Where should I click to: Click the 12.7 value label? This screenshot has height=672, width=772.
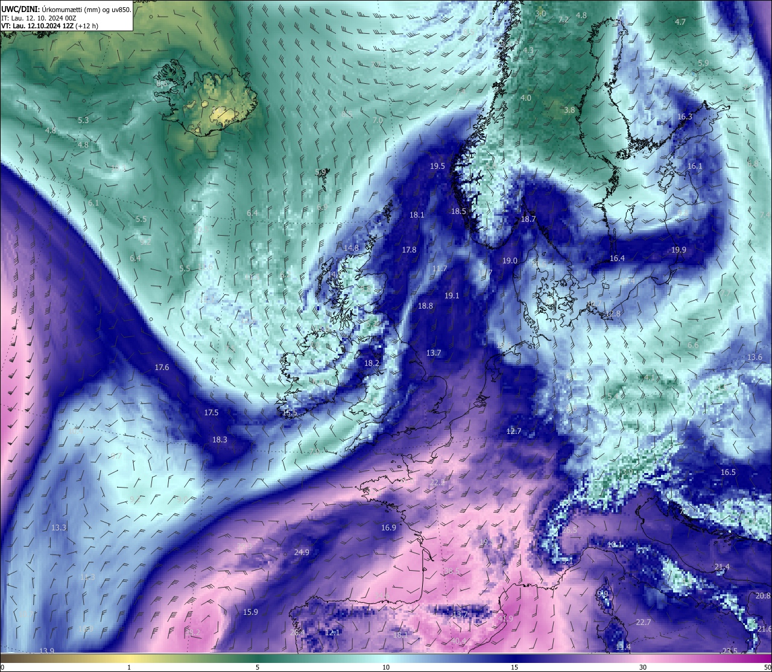click(513, 432)
